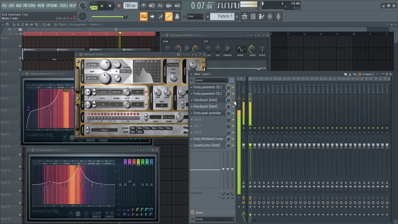Image resolution: width=398 pixels, height=224 pixels.
Task: Open the HELP menu
Action: tap(73, 6)
